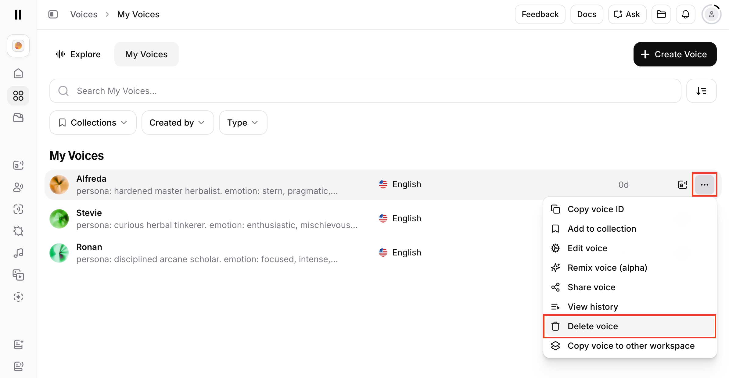Click Copy voice ID menu entry
Screen dimensions: 729x378
pyautogui.click(x=595, y=209)
